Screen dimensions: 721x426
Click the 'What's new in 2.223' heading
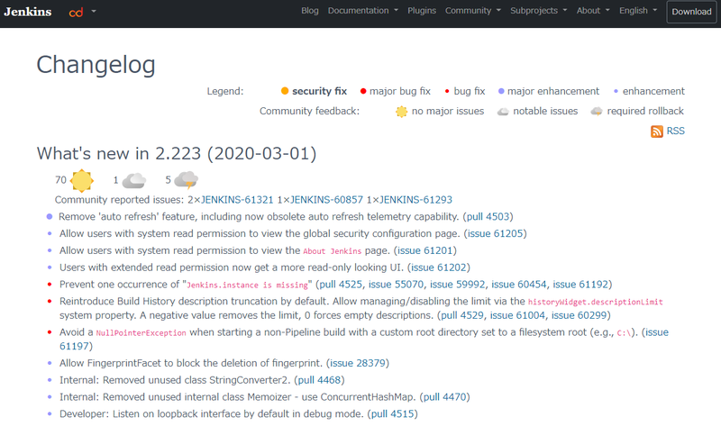(177, 153)
